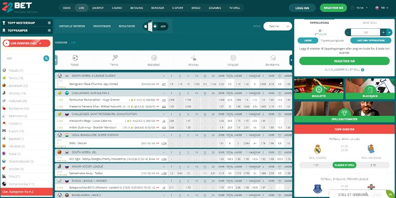Expand markets +92 for Ramkumar Ramanathan match
Image resolution: width=396 pixels, height=198 pixels.
pos(164,100)
